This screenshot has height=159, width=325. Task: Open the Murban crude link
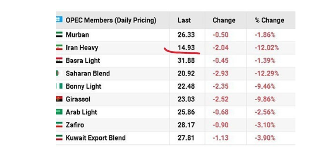pos(77,35)
